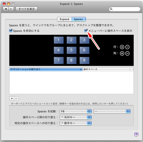This screenshot has width=143, height=142.
Task: Switch to the Exposé tab
Action: 64,19
